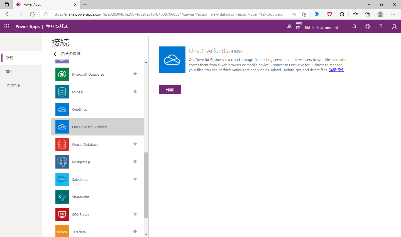Select the PostgreSQL row text
The height and width of the screenshot is (237, 401).
pyautogui.click(x=81, y=162)
